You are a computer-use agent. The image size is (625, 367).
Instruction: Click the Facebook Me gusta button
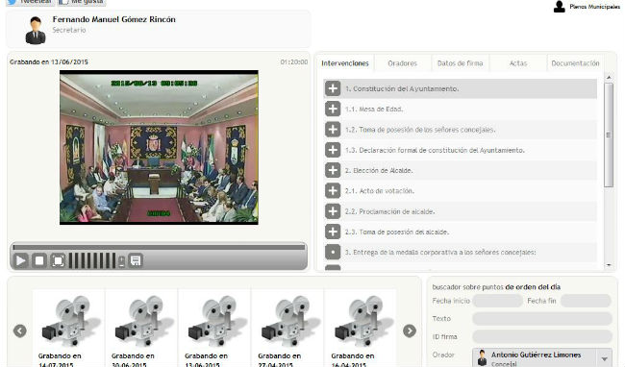[x=82, y=2]
